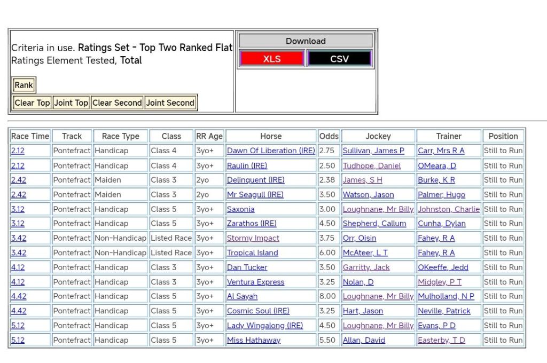
Task: Open trainer OKeeffe, Jedd profile
Action: click(x=443, y=267)
